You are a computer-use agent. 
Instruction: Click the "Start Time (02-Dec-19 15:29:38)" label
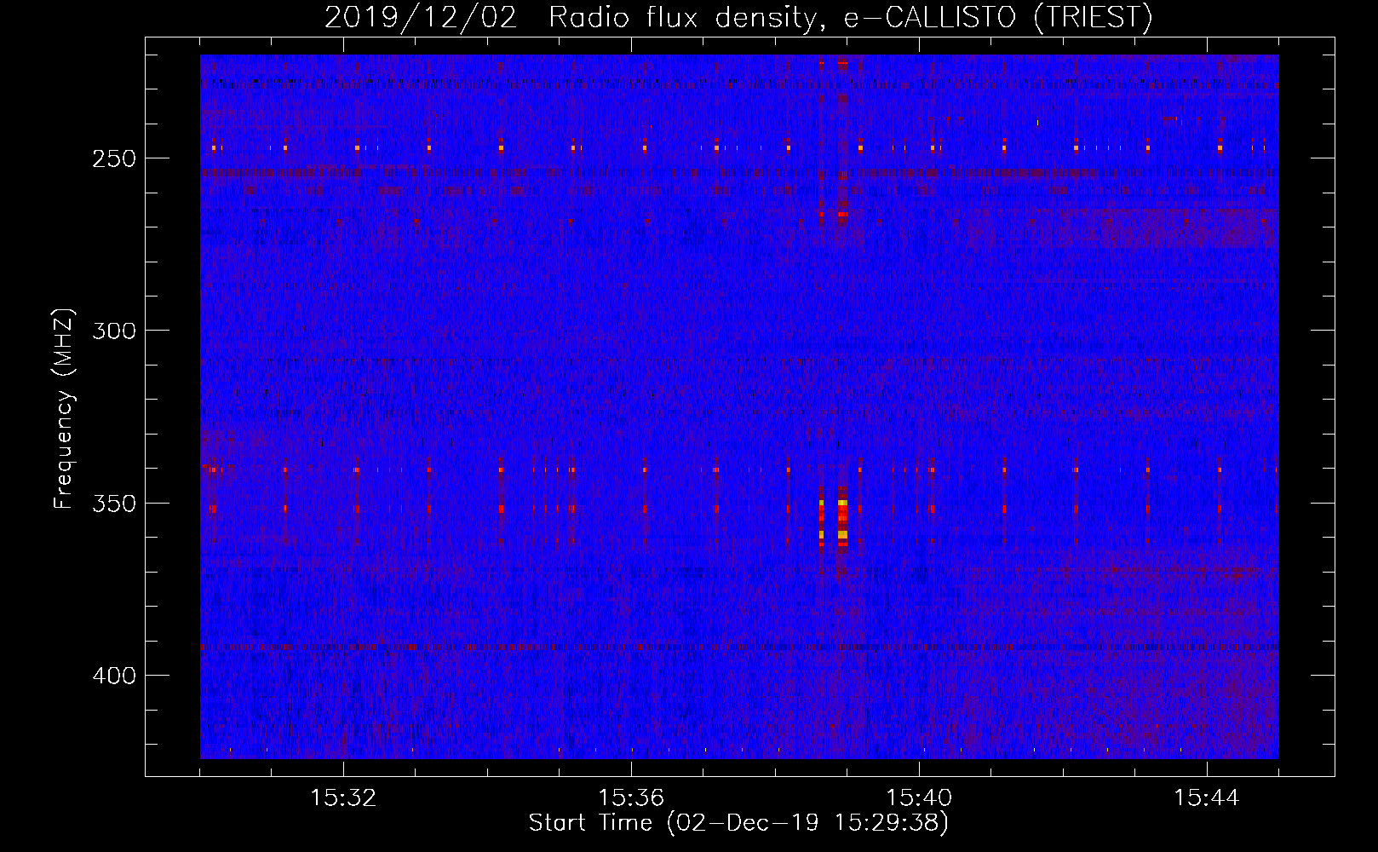(x=738, y=823)
